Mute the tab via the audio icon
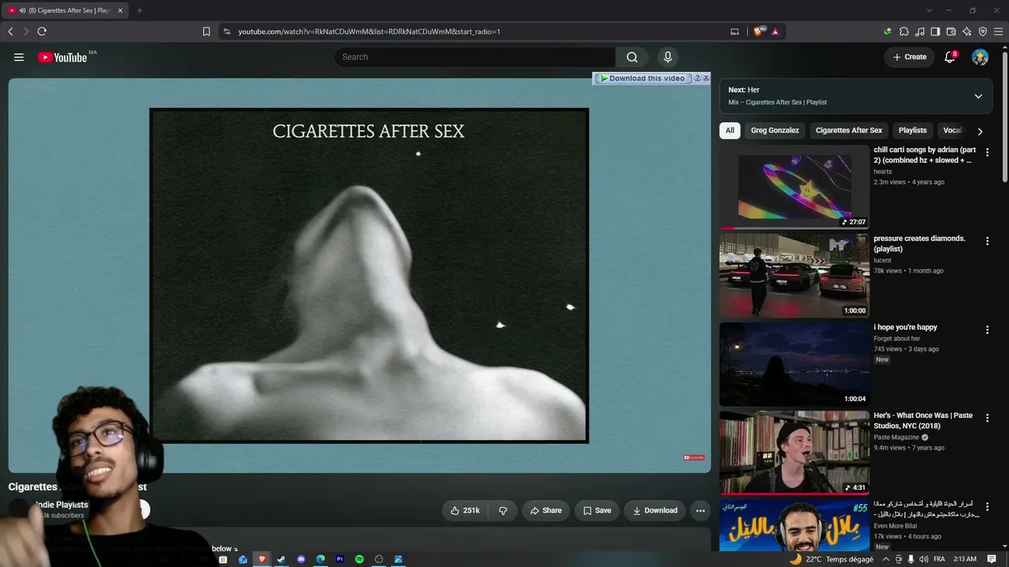 pyautogui.click(x=21, y=10)
